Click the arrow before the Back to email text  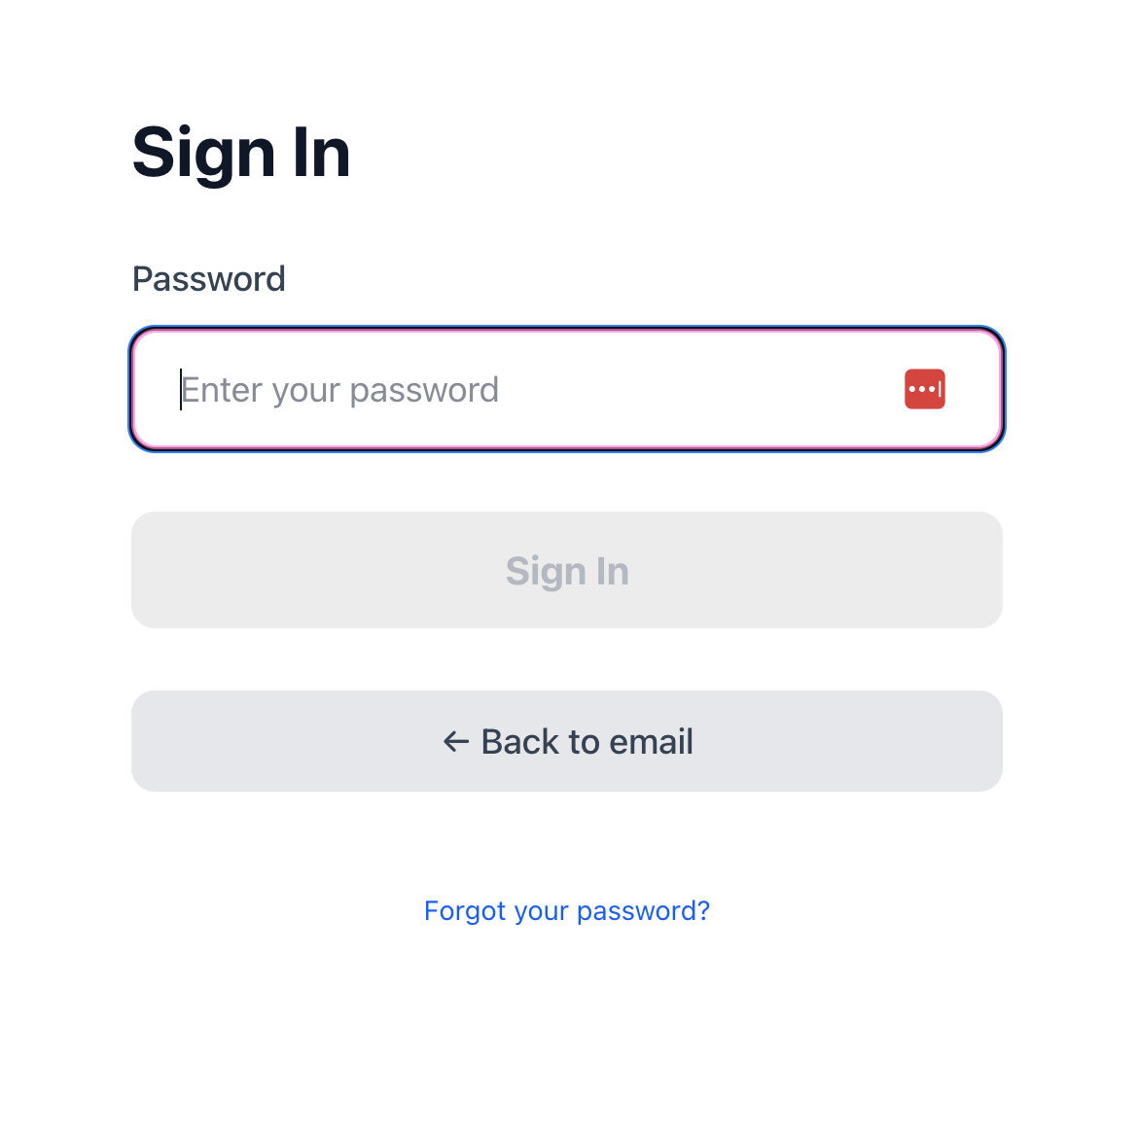455,741
